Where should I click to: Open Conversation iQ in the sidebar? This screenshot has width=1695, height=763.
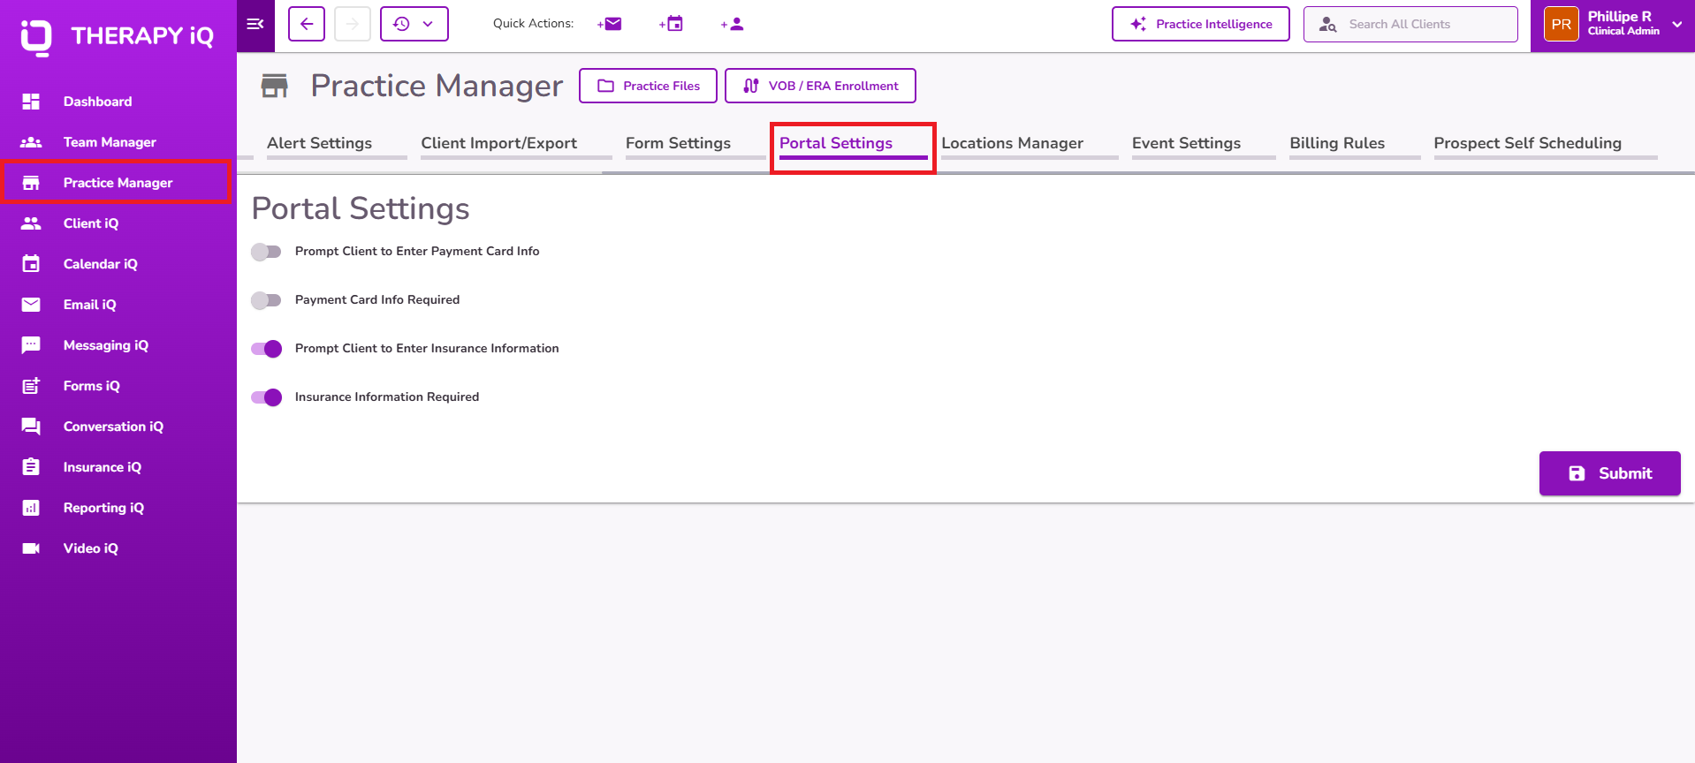[x=118, y=427]
